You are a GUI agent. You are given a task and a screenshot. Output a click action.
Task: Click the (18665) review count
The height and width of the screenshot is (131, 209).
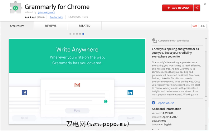41,17
